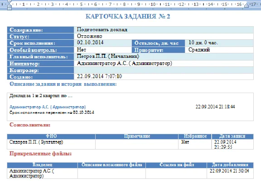Click the blue Администратор А.С. history link
261x187 pixels.
tap(48, 107)
